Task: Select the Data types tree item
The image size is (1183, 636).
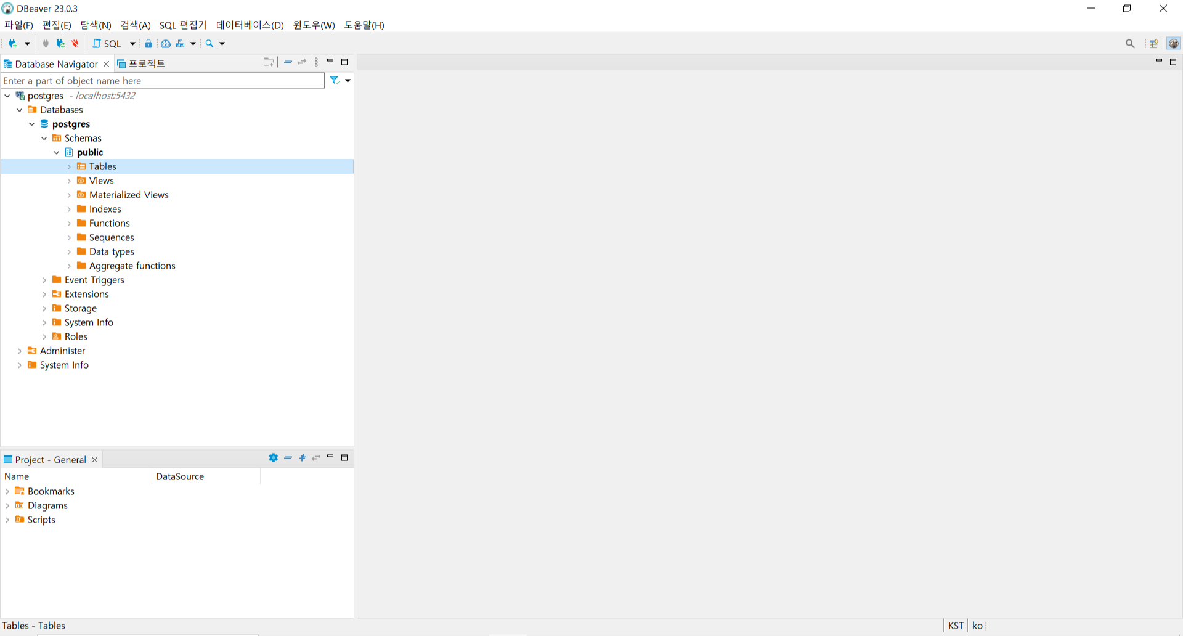Action: coord(112,252)
